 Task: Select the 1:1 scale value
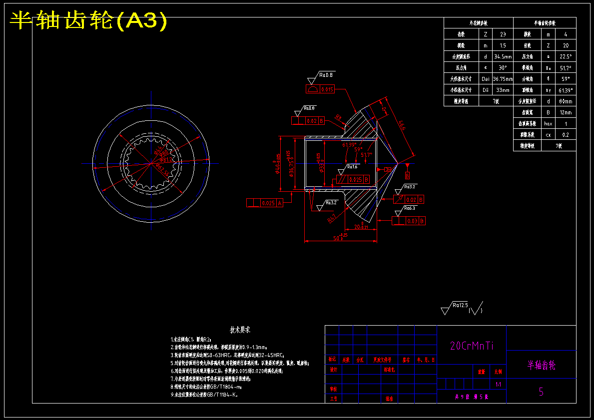(498, 385)
